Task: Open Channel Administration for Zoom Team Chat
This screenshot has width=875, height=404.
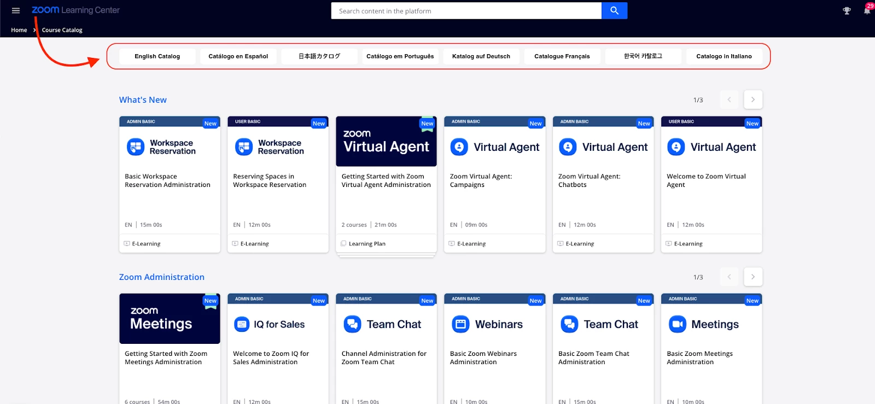Action: click(384, 358)
